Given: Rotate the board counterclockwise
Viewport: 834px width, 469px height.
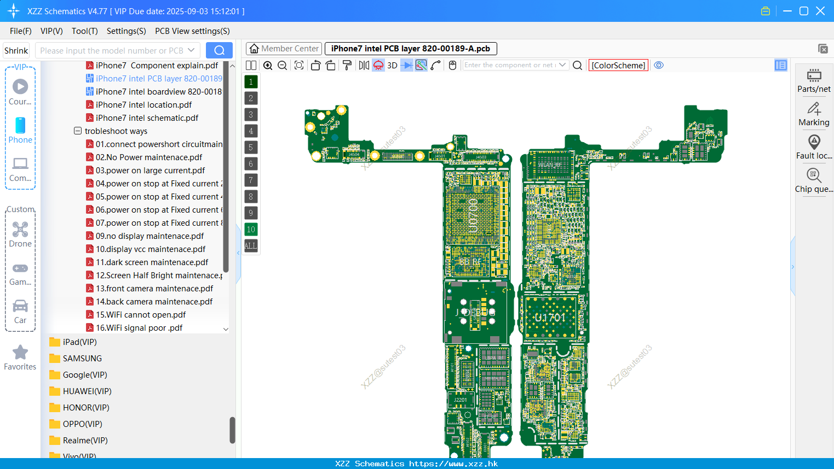Looking at the screenshot, I should [315, 65].
